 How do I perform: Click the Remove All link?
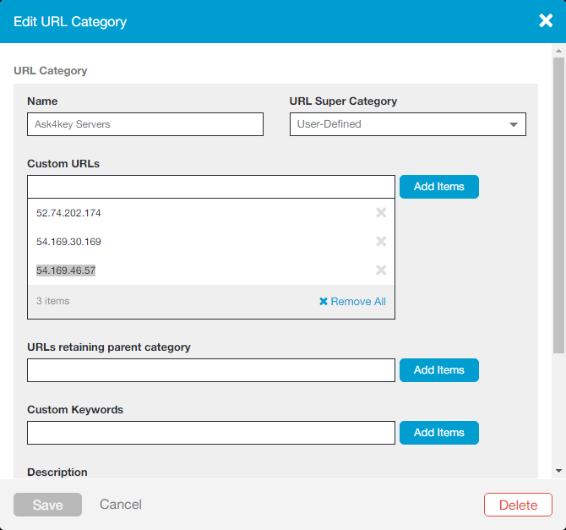352,301
